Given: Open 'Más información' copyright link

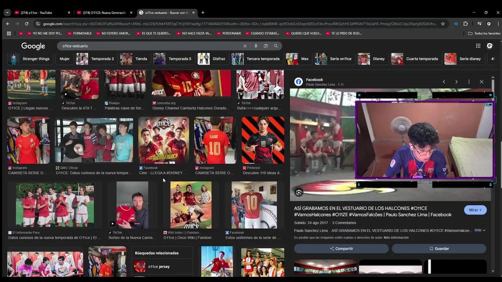Looking at the screenshot, I should tap(396, 238).
